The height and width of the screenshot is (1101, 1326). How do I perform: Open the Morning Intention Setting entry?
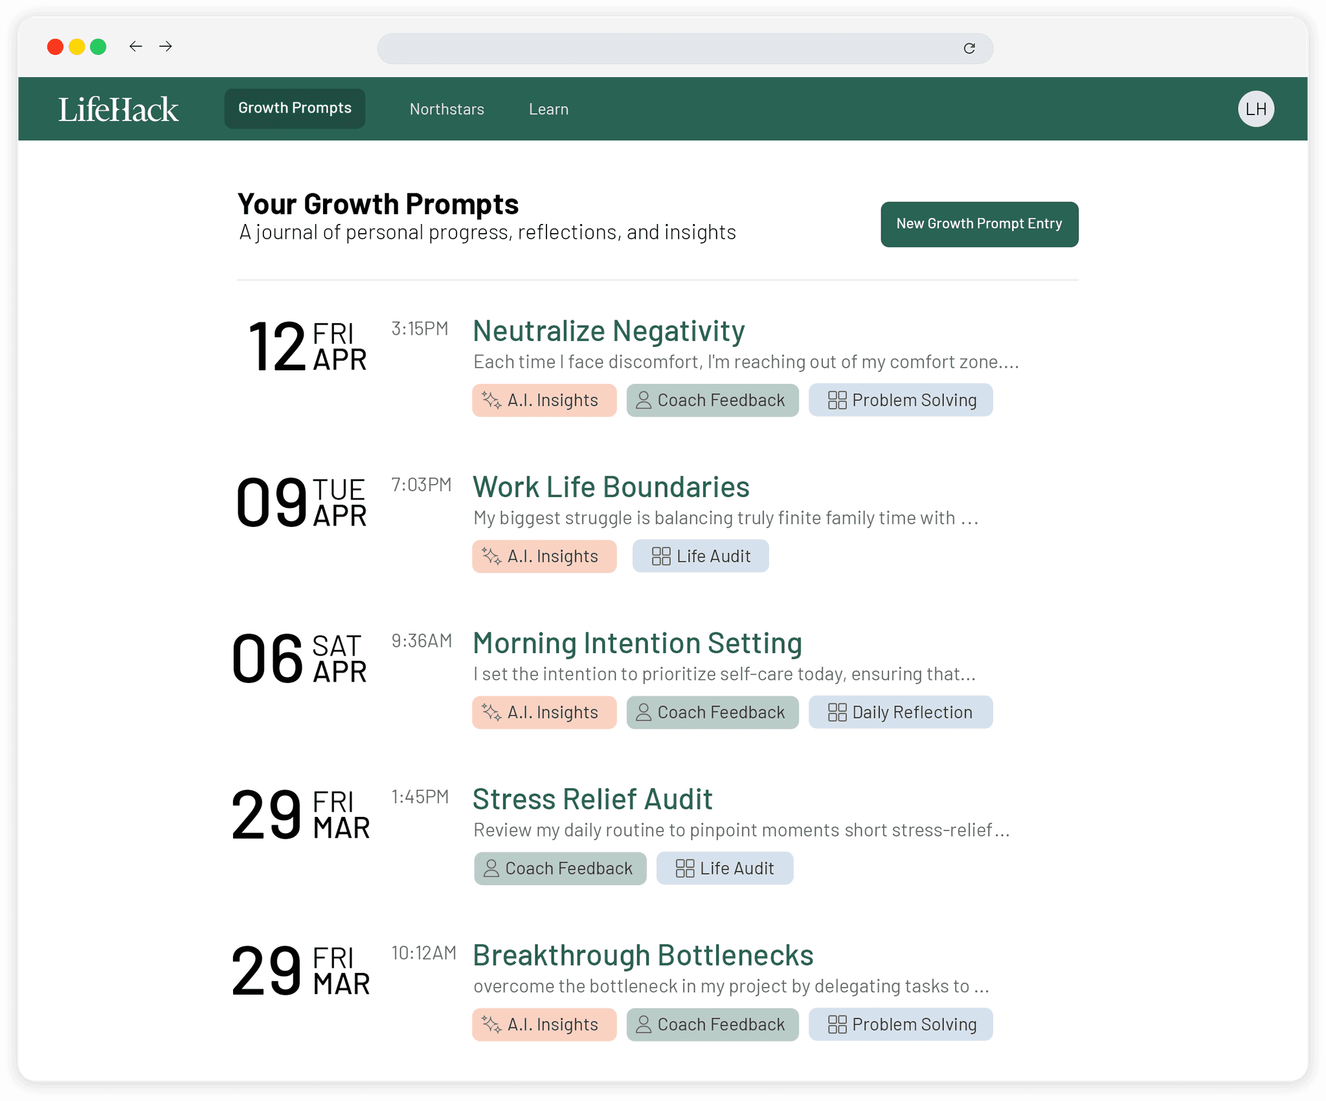(637, 643)
